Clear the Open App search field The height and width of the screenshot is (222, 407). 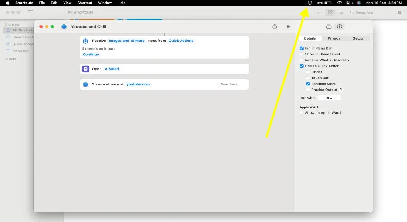click(400, 12)
